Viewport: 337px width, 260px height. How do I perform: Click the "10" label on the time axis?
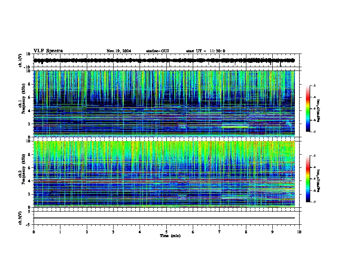tap(299, 232)
